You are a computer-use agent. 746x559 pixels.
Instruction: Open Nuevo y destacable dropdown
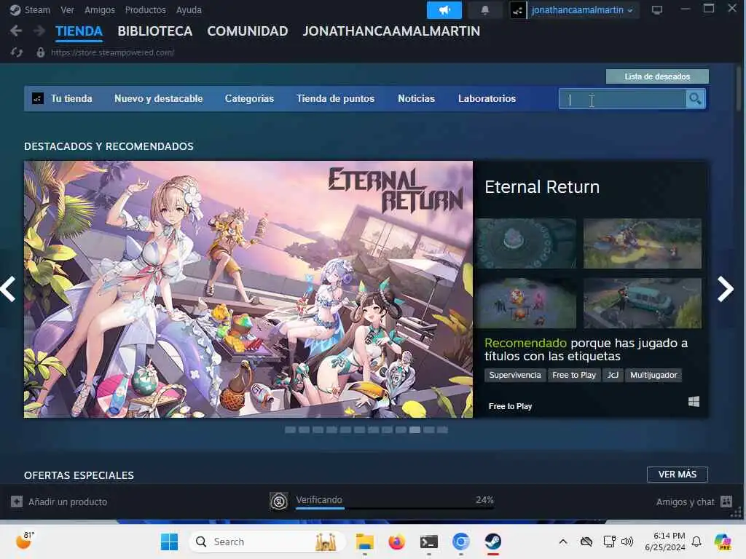158,98
